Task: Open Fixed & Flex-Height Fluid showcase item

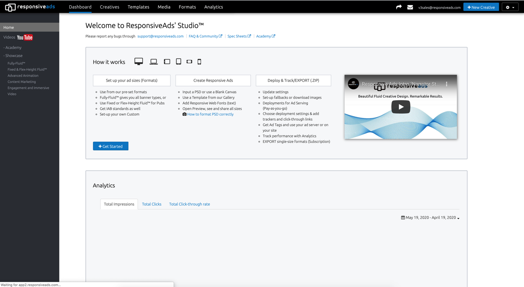Action: pos(27,70)
